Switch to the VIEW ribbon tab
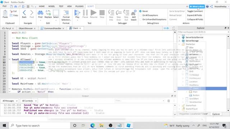230x129 pixels. click(69, 6)
